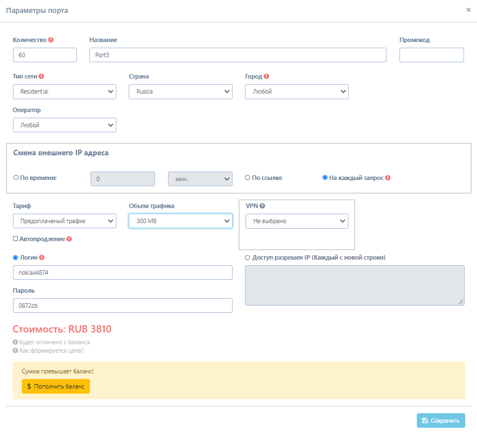Select the По времени radio option
Viewport: 477px width, 439px height.
(16, 178)
